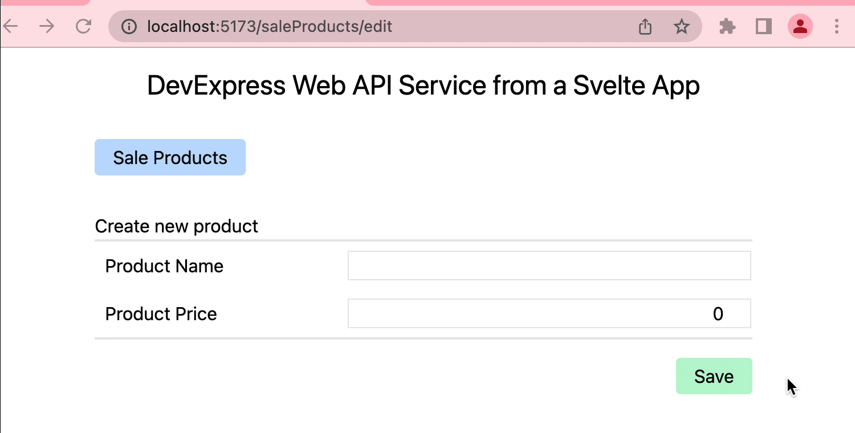
Task: Click the 'Product Name' label
Action: pyautogui.click(x=164, y=266)
